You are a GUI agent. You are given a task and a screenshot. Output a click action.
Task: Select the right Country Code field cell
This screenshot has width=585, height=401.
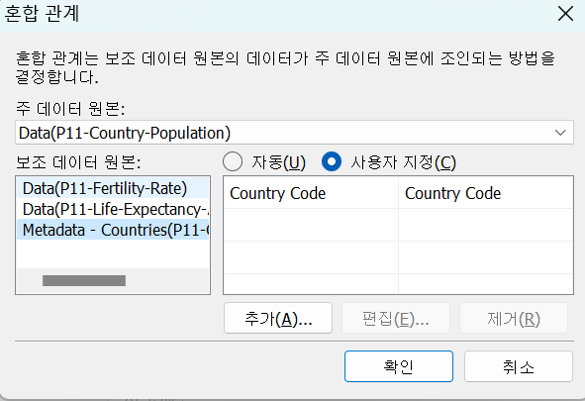pyautogui.click(x=485, y=193)
